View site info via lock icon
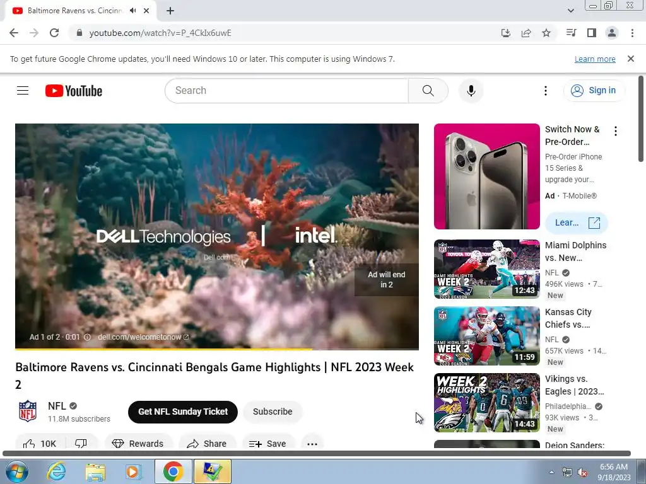The width and height of the screenshot is (646, 484). [79, 33]
